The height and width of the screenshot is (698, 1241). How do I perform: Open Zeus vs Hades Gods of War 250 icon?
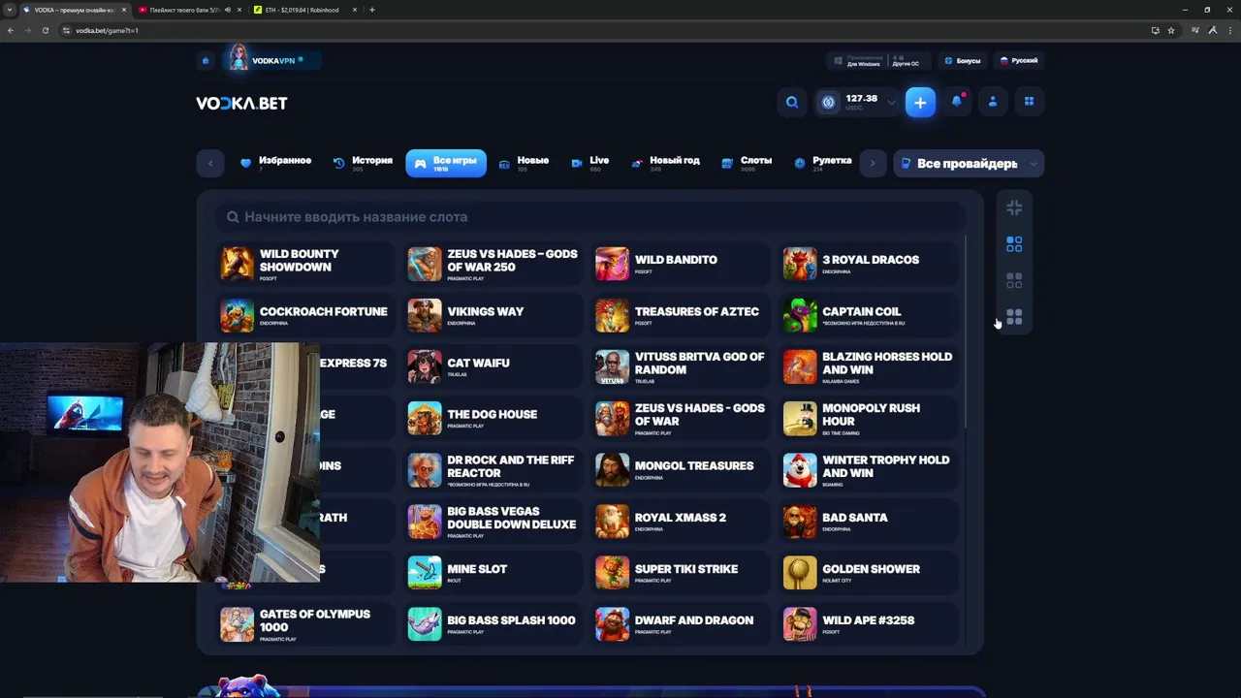pyautogui.click(x=425, y=263)
